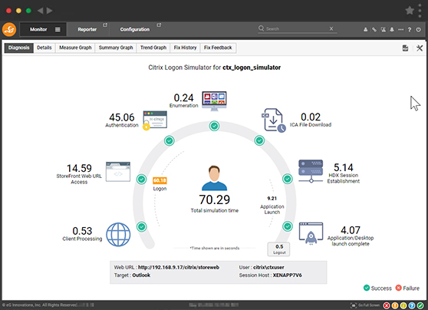
Task: Click the HDX Session Establishment server icon
Action: 311,171
